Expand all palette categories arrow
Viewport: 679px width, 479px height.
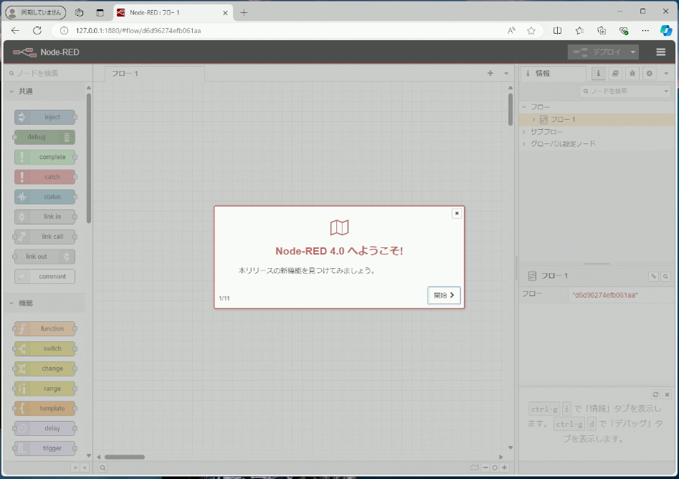(x=85, y=468)
